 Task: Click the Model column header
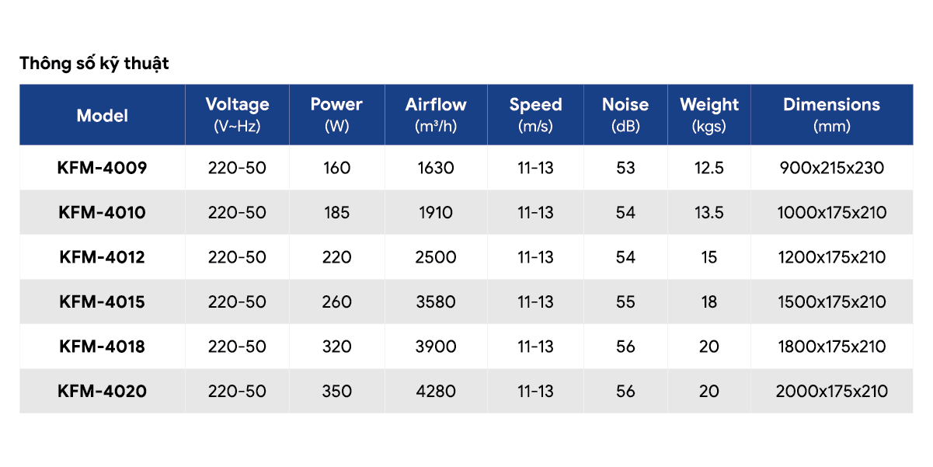[x=103, y=116]
